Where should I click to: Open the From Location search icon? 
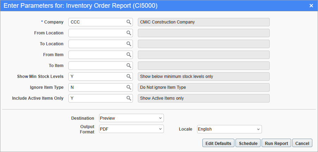click(x=129, y=33)
